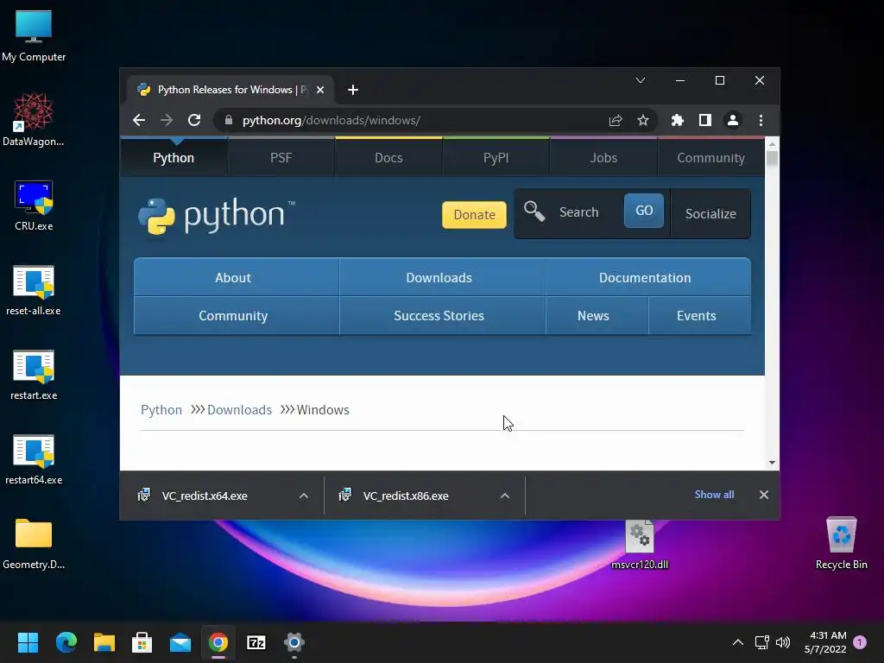The height and width of the screenshot is (663, 884).
Task: Open the downloaded VC_redist.x86.exe file
Action: [406, 496]
